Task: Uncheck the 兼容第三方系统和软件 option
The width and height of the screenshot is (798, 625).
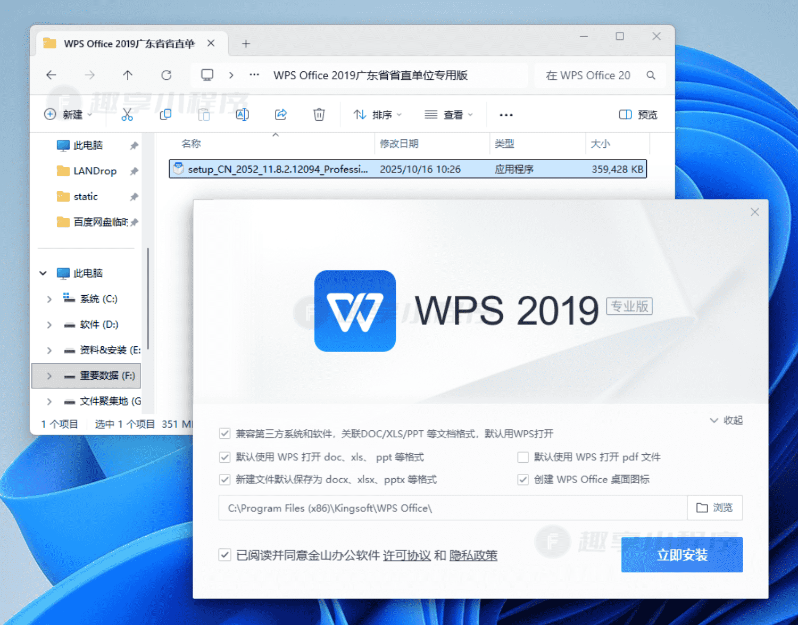Action: [x=225, y=434]
